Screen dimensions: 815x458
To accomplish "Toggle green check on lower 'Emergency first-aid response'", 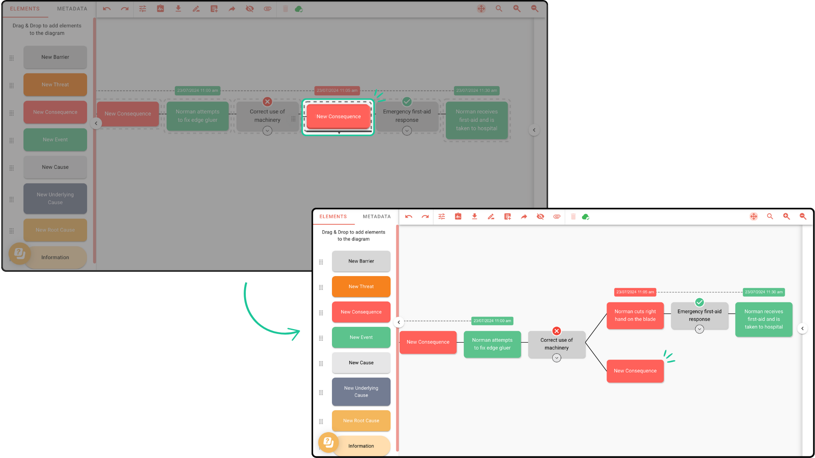I will [x=700, y=302].
